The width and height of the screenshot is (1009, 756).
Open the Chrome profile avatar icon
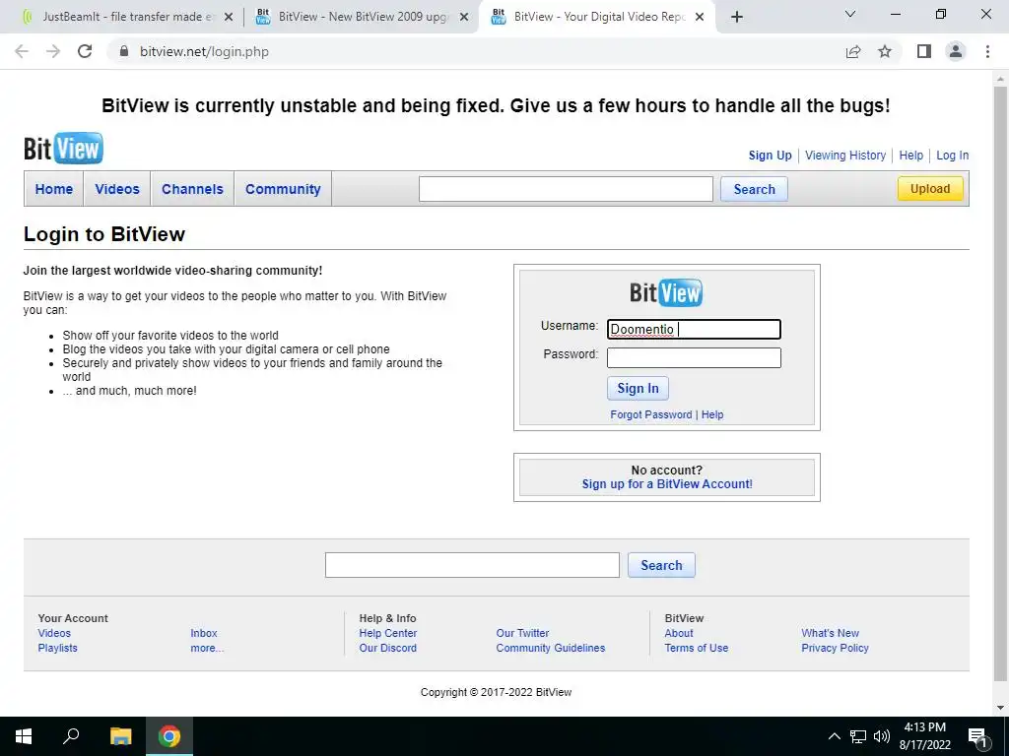pyautogui.click(x=956, y=51)
